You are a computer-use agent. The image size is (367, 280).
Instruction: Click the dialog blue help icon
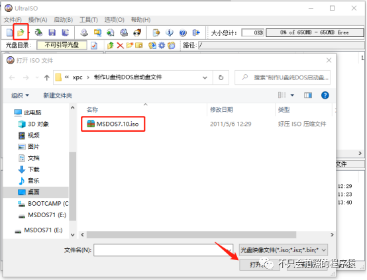coord(325,95)
